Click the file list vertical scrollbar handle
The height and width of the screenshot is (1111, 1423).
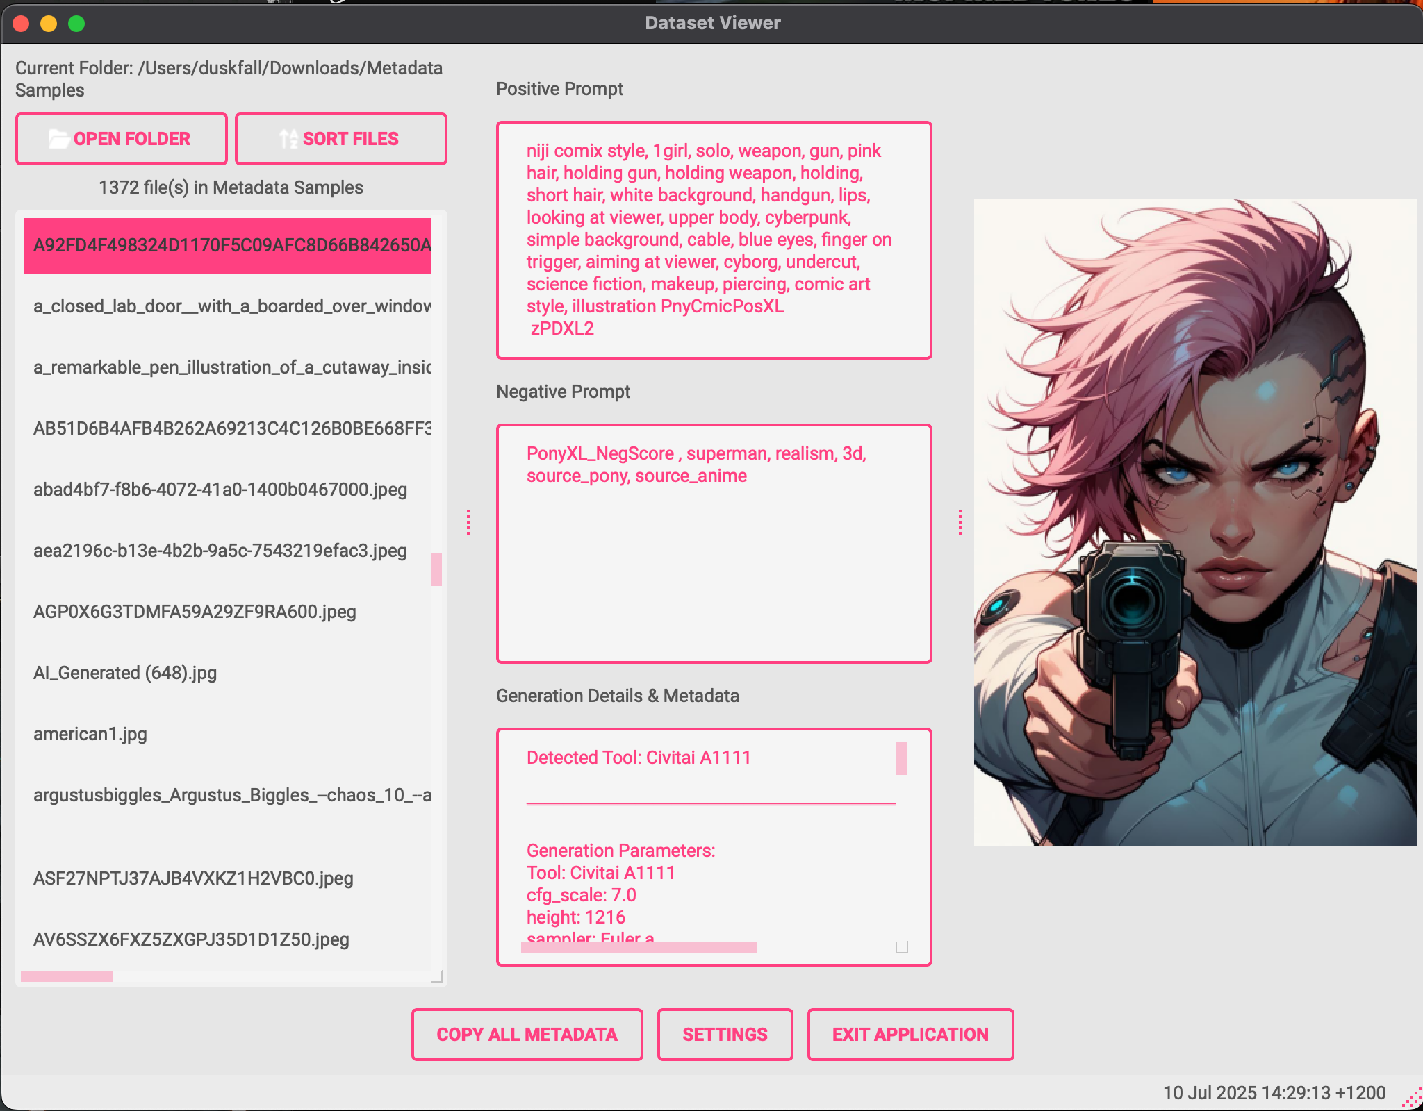(436, 569)
